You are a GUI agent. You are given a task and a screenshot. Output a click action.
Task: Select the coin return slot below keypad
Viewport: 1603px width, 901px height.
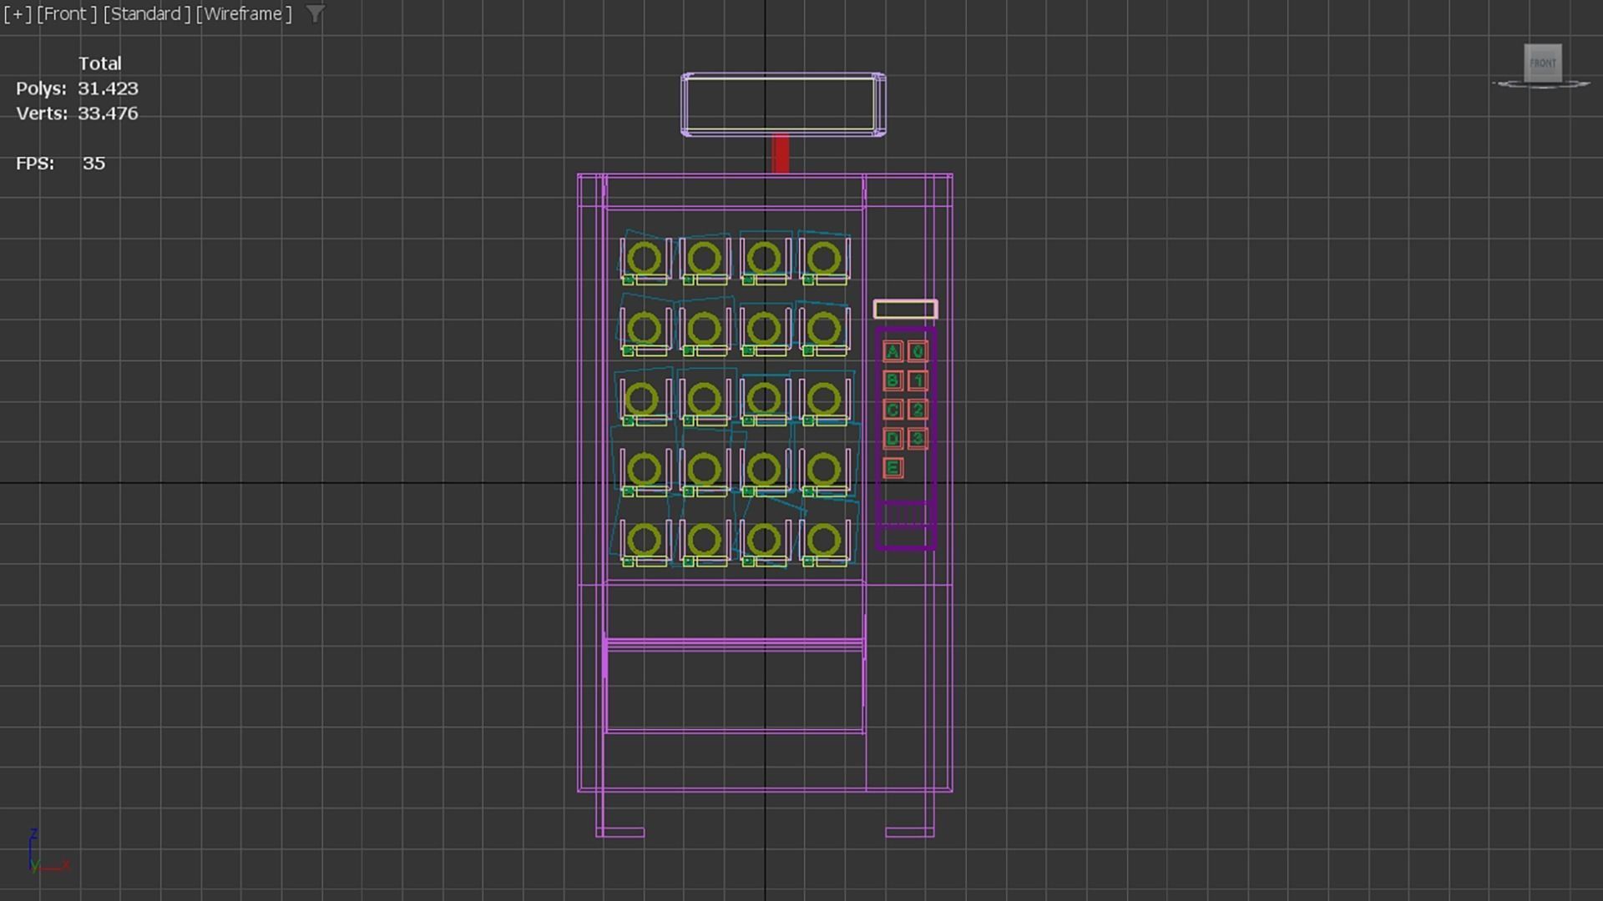[905, 516]
